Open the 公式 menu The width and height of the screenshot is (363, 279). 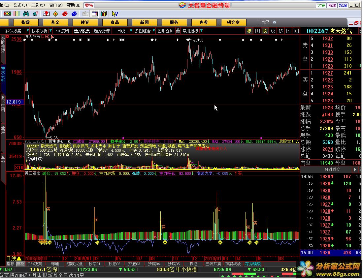pyautogui.click(x=20, y=5)
